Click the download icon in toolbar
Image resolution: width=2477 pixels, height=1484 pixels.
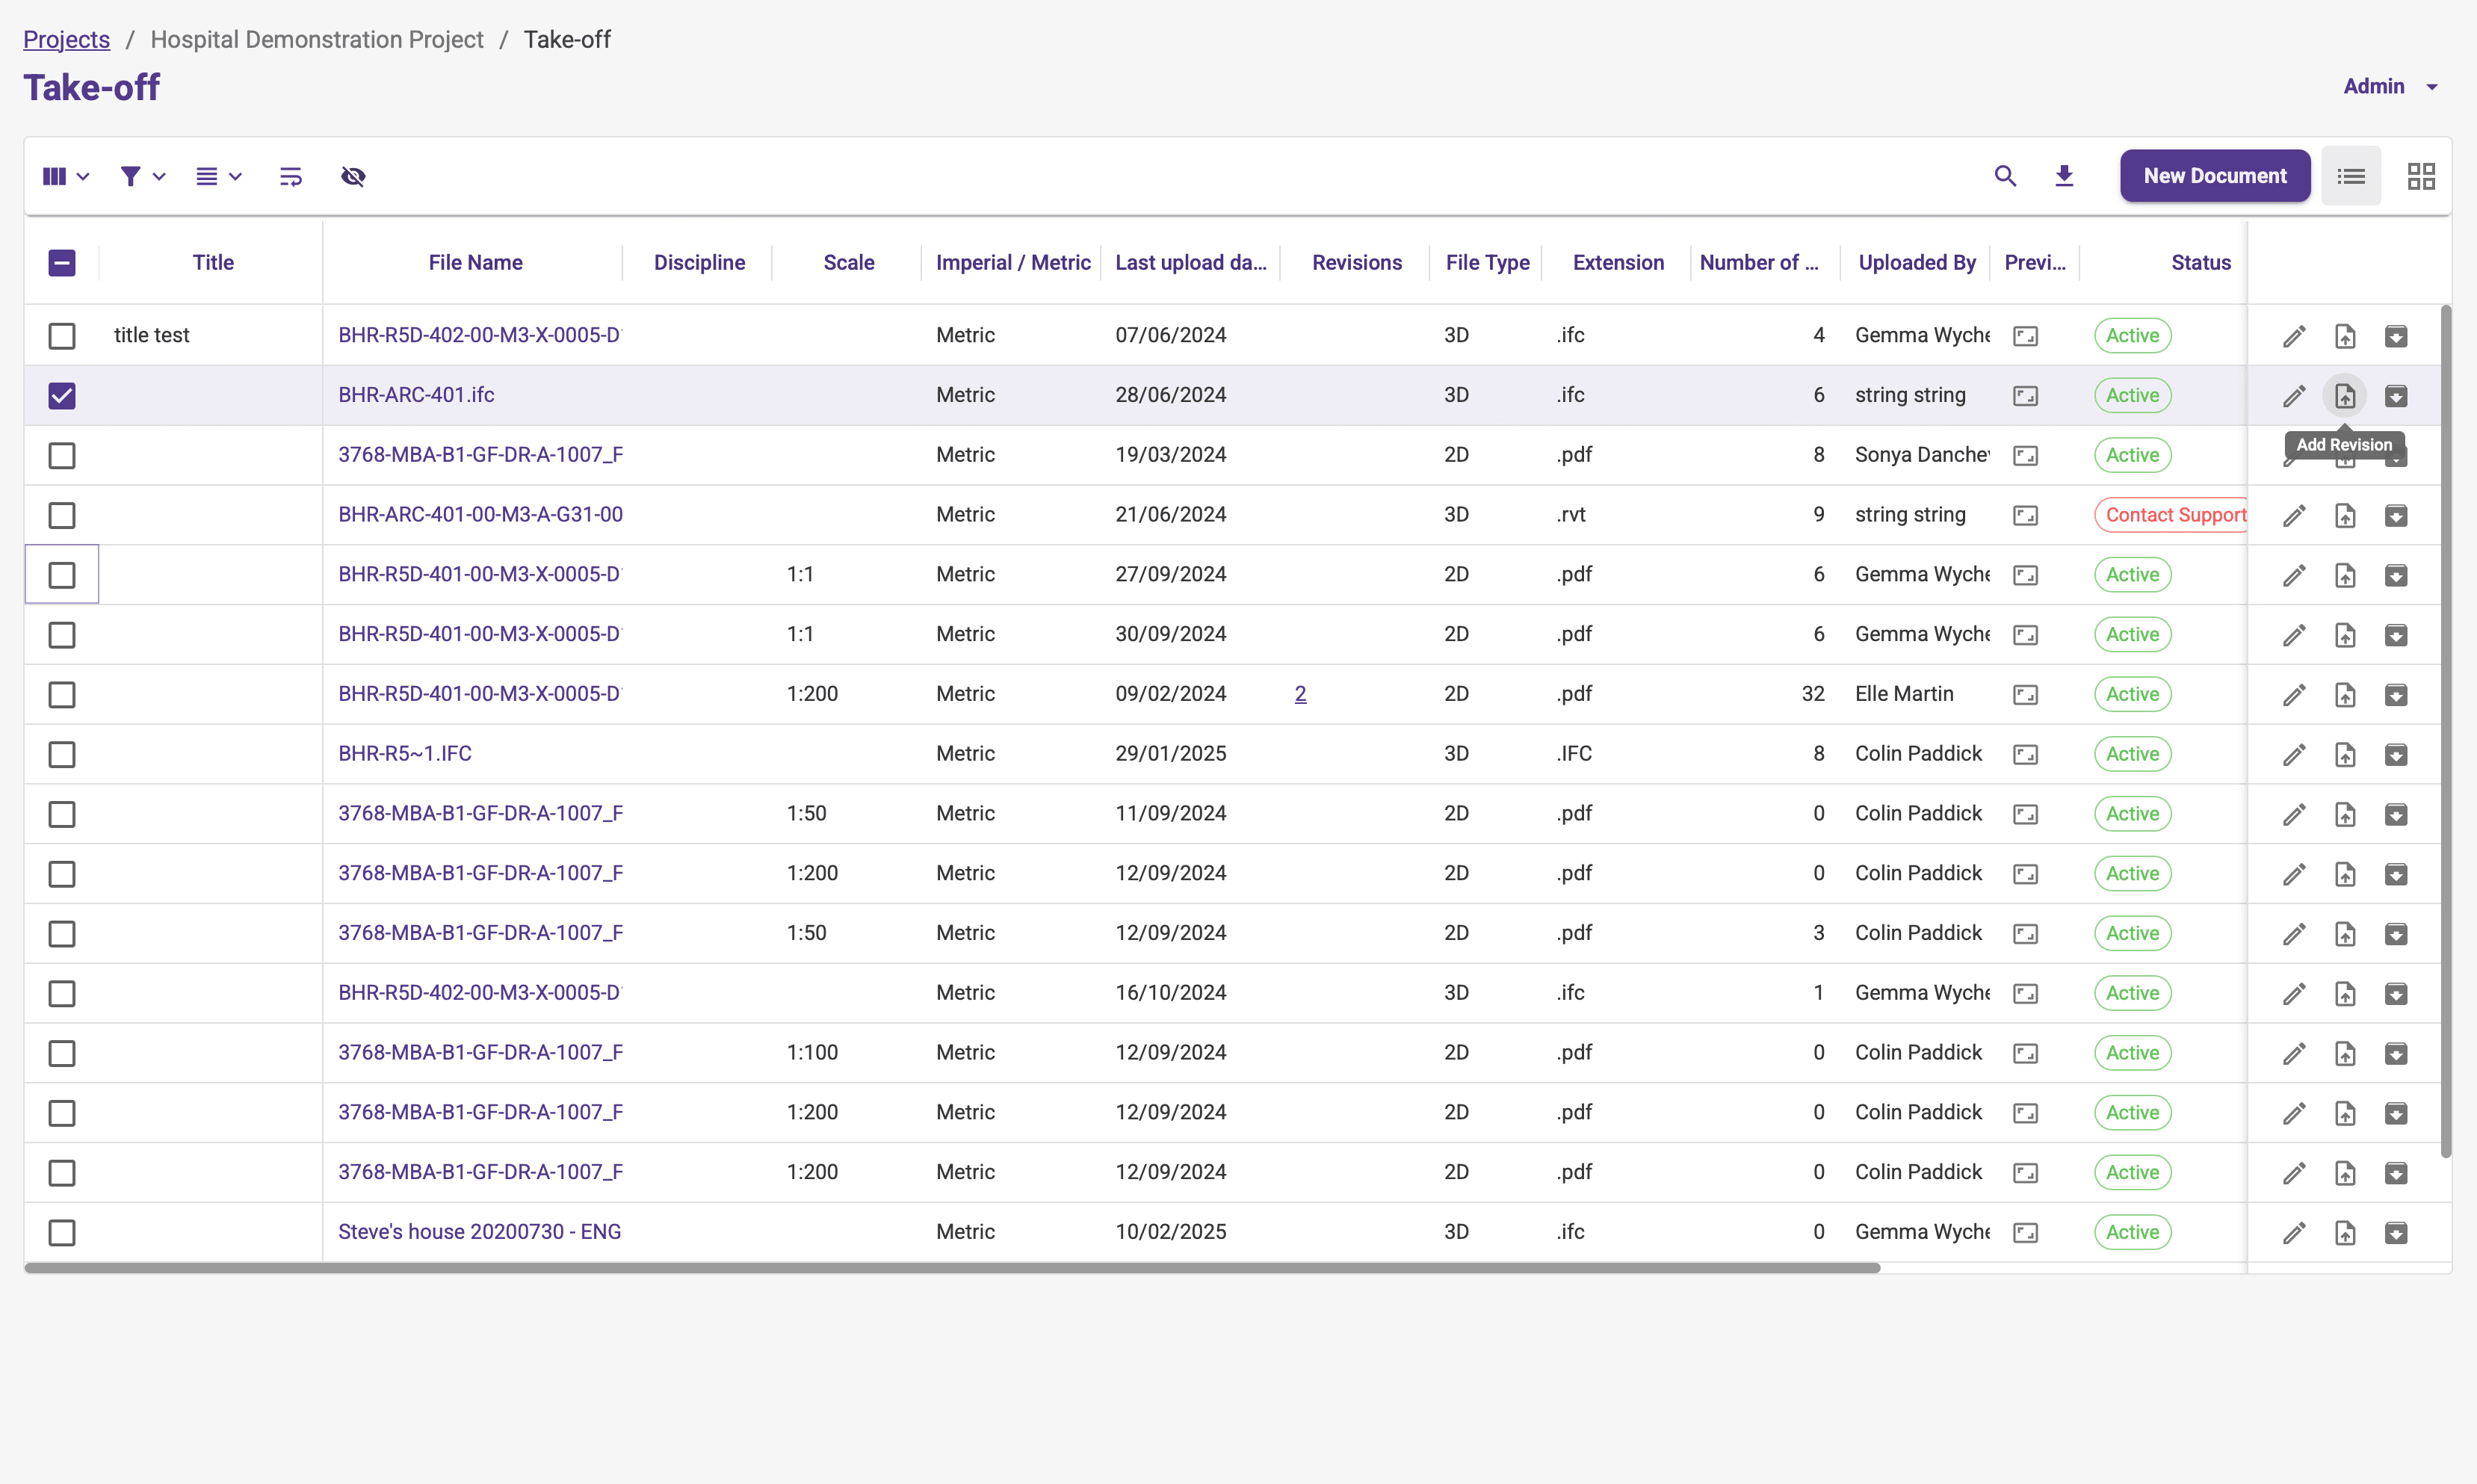click(x=2063, y=176)
